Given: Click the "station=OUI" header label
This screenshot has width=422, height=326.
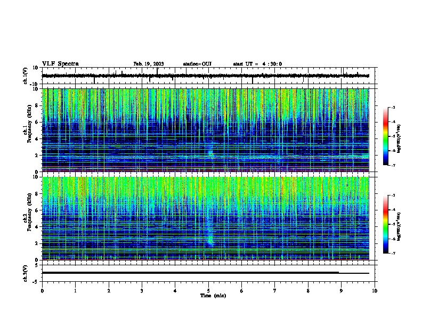Looking at the screenshot, I should click(x=197, y=64).
